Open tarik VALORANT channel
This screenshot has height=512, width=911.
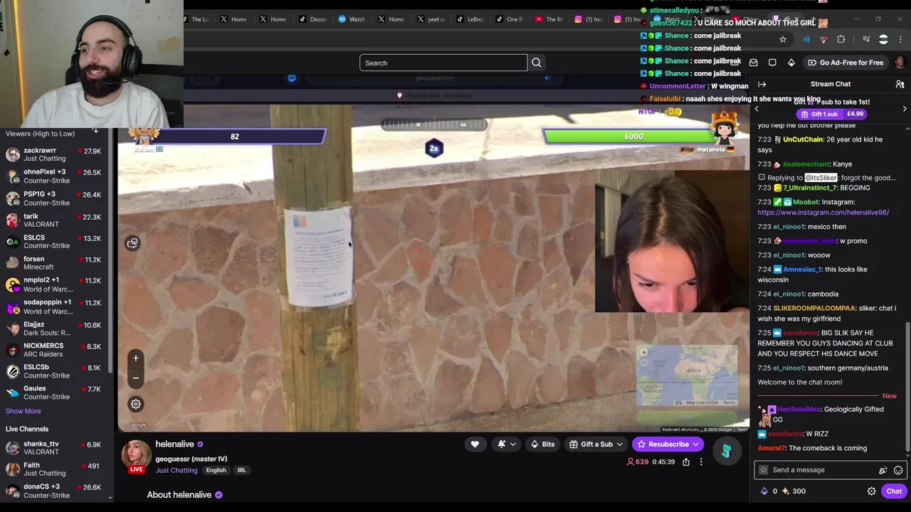tap(56, 220)
